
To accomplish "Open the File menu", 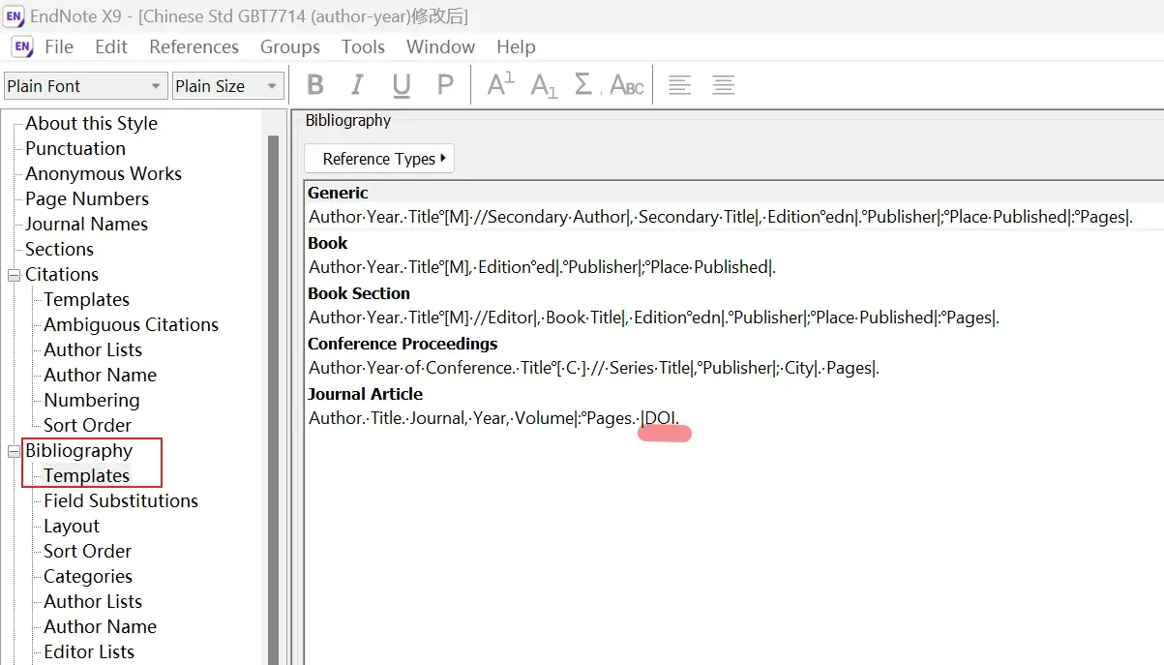I will tap(59, 46).
